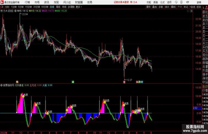Click the 付氏精准: 0.00 indicator label
Screen dimensions: 208x134
tap(22, 85)
